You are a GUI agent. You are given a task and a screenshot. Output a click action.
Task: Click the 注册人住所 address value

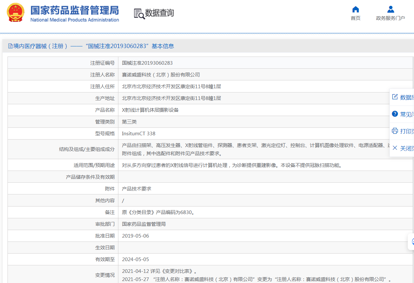[x=171, y=86]
